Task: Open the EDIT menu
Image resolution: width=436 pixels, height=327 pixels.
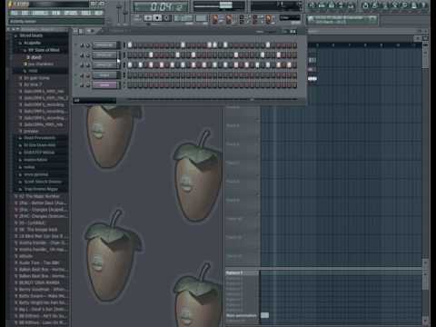Action: (25, 13)
